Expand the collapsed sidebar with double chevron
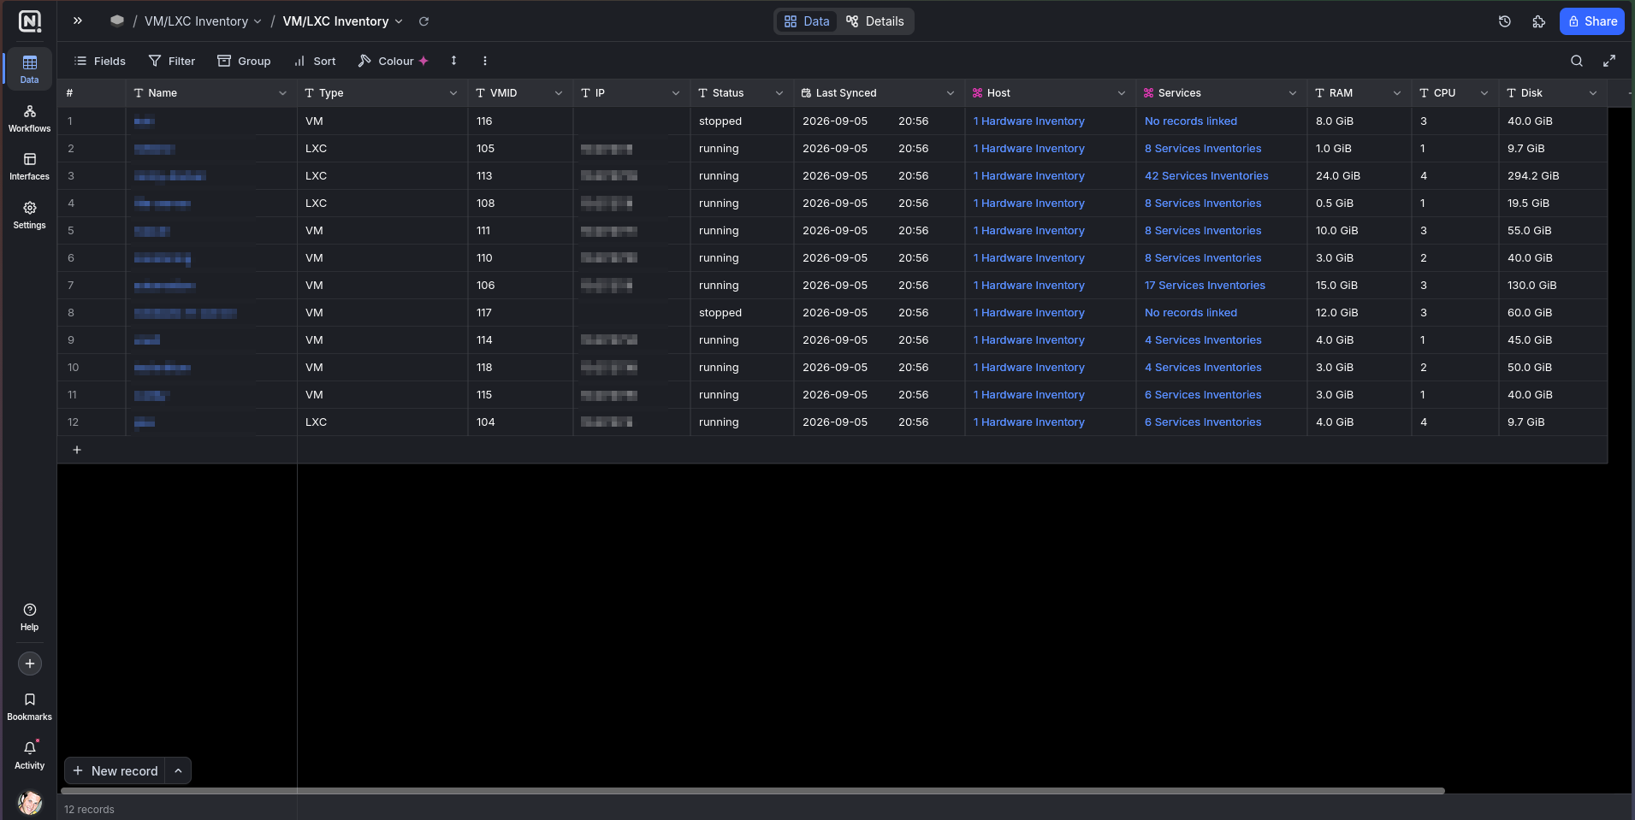 tap(78, 21)
